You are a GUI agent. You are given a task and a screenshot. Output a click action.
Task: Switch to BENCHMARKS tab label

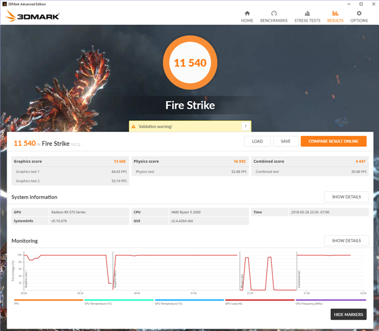(274, 21)
